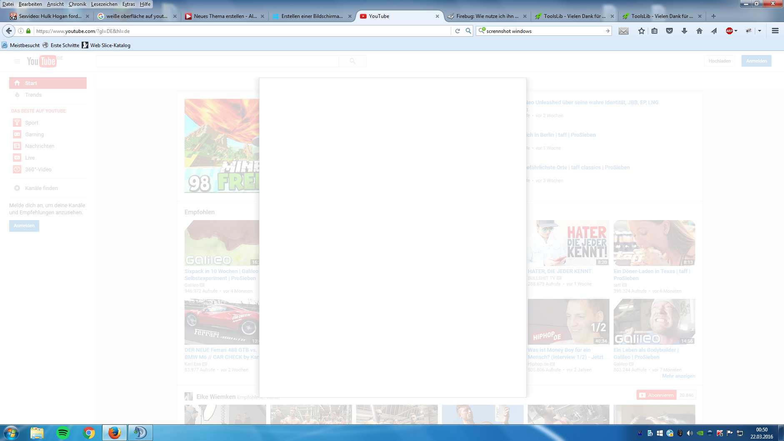
Task: Open the Adblock Plus dropdown arrow
Action: click(x=736, y=31)
